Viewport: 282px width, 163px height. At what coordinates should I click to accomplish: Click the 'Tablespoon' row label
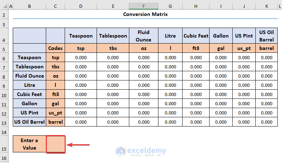(29, 67)
